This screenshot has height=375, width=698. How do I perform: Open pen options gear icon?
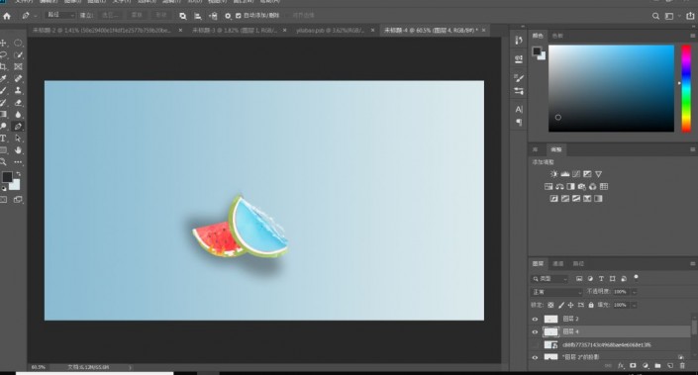228,16
